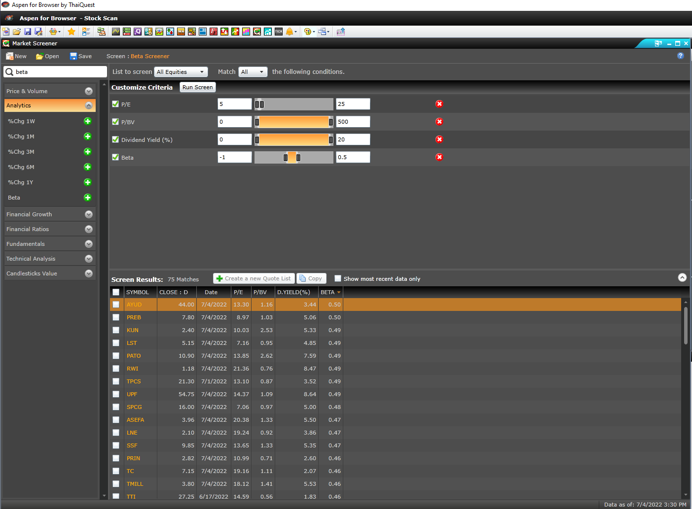Delete the Dividend Yield criterion row

click(439, 139)
